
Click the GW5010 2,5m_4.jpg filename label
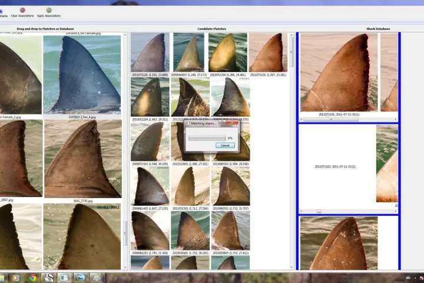pos(82,117)
